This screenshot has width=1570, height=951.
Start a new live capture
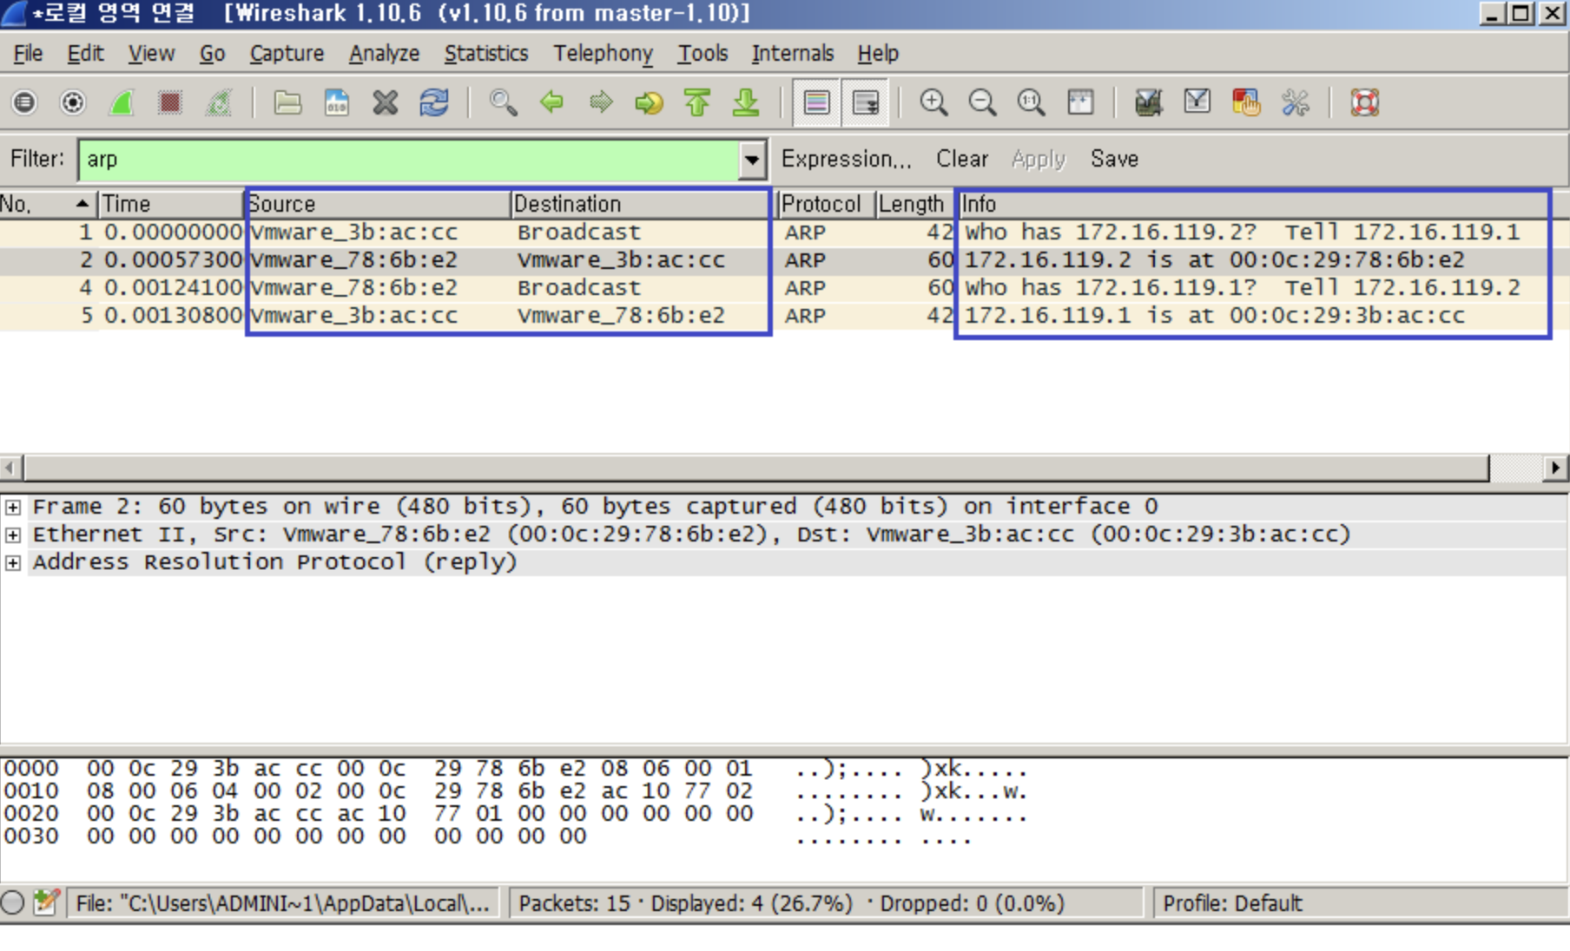pos(122,102)
